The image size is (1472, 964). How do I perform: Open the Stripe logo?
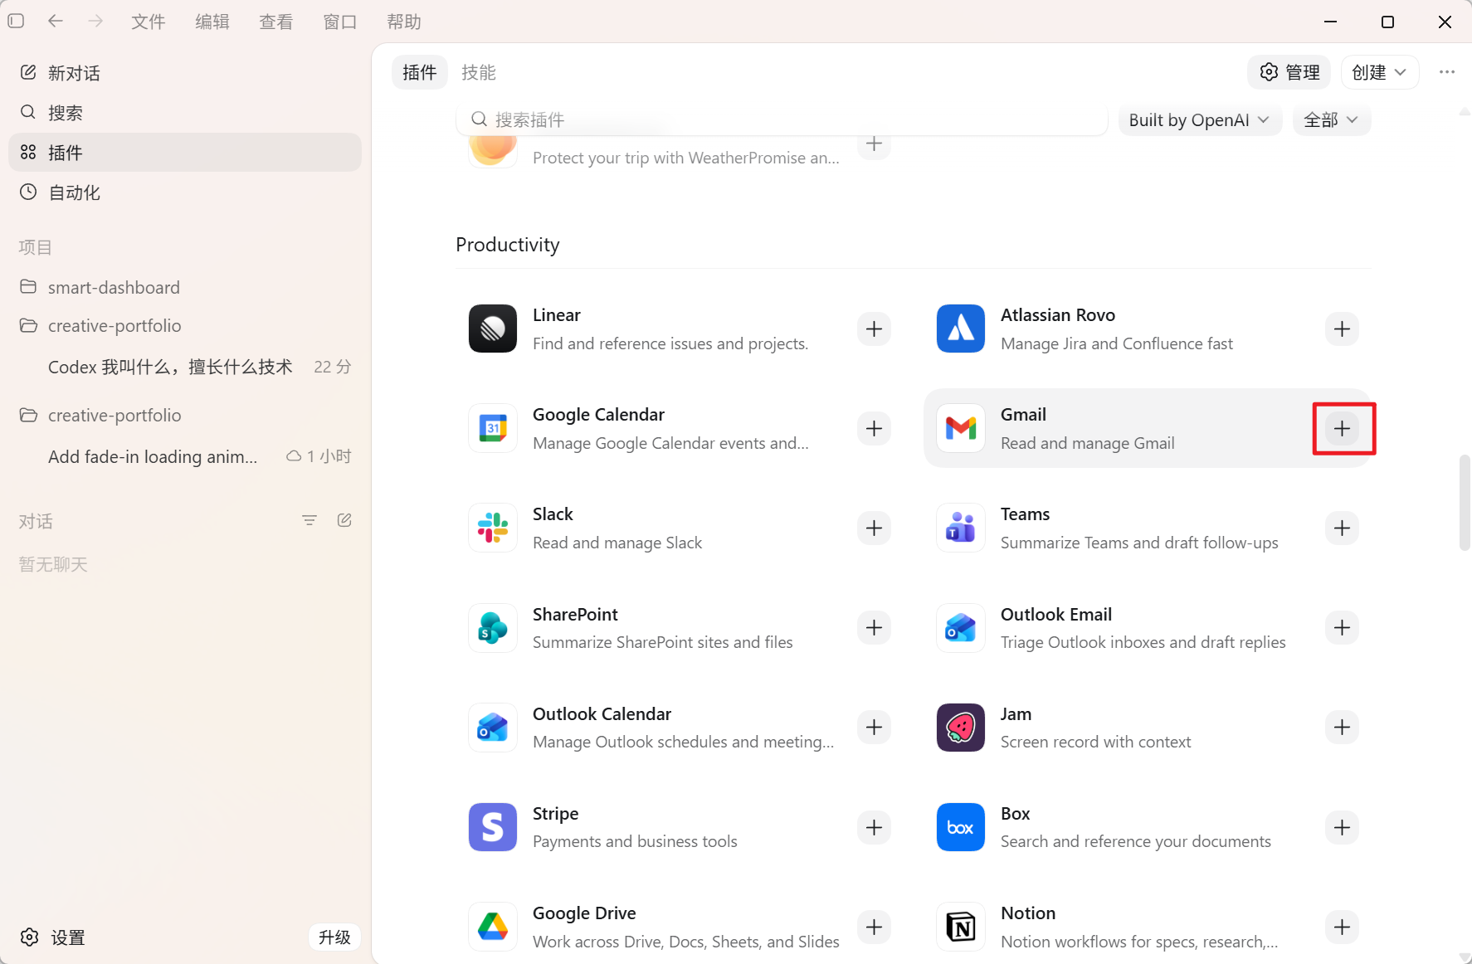coord(493,827)
